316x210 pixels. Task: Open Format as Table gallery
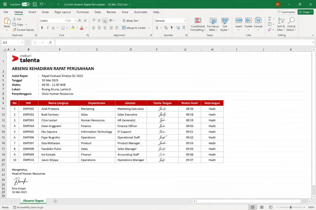(x=213, y=24)
